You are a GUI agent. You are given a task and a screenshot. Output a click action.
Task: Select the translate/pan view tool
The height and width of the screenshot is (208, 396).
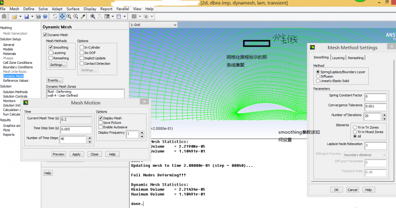[x=62, y=17]
